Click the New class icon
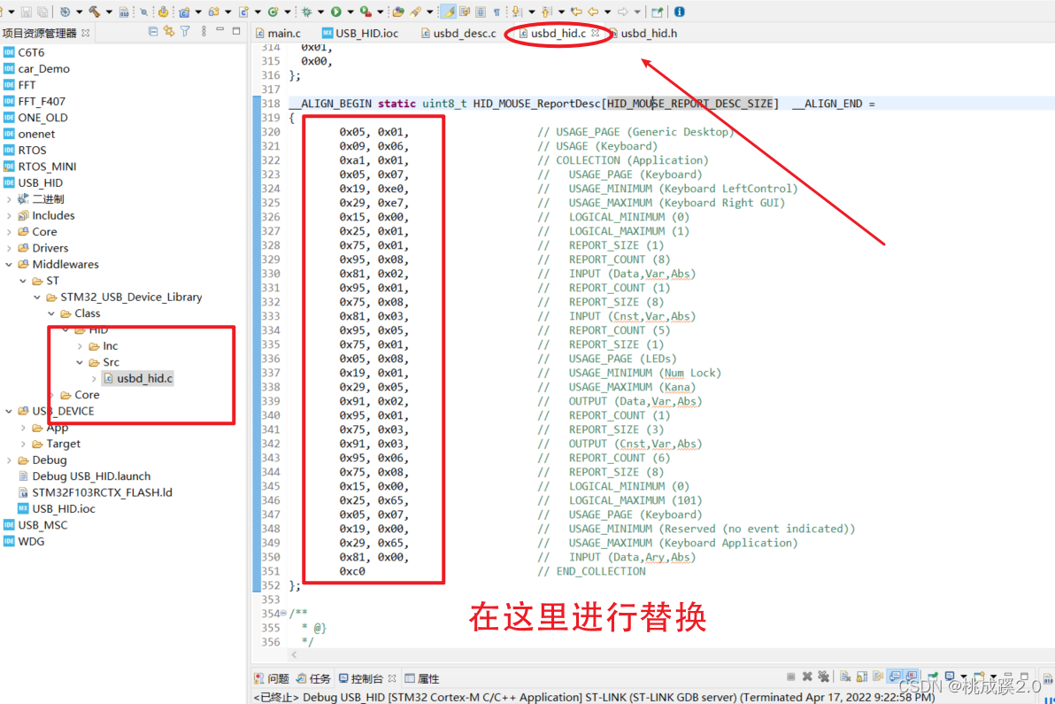 click(273, 12)
